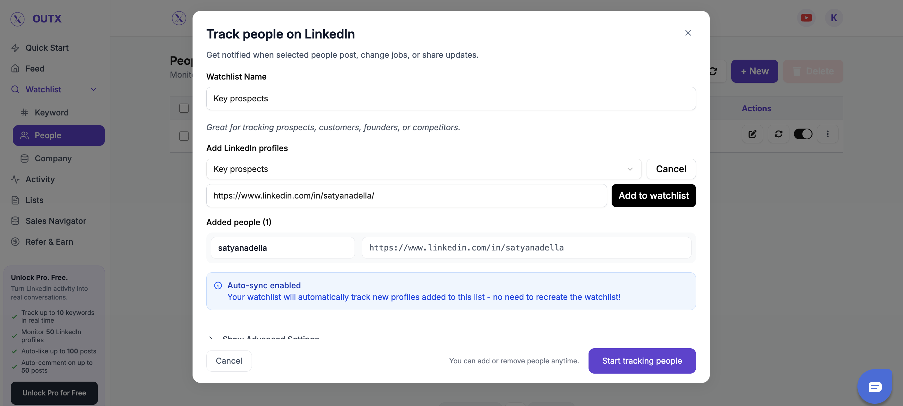Close the Track people dialog

click(688, 33)
